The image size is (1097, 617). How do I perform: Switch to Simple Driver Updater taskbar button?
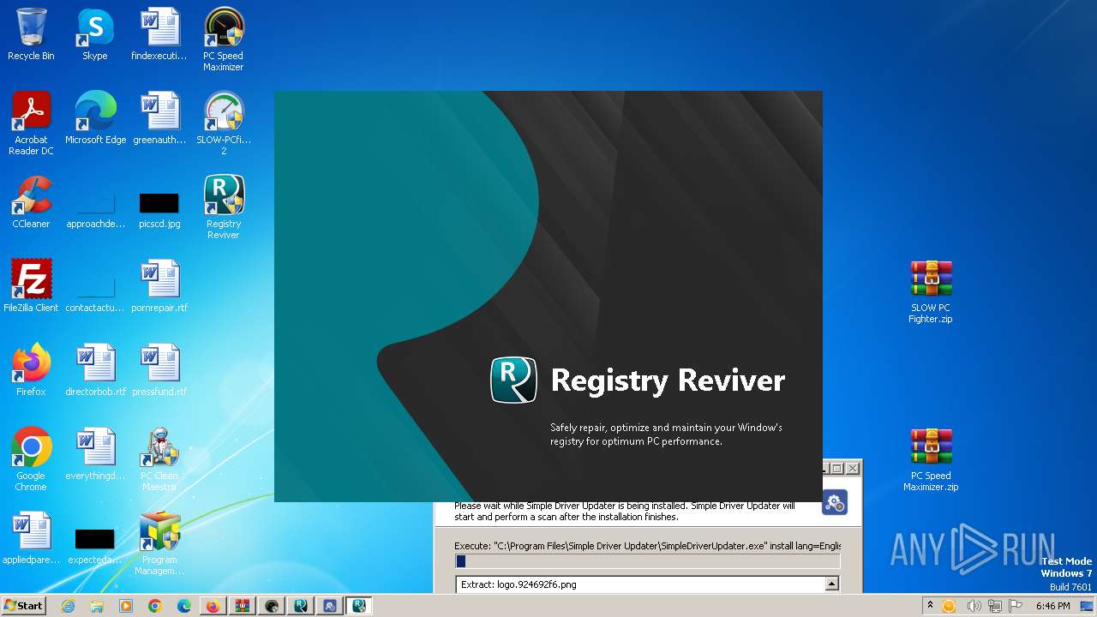330,606
